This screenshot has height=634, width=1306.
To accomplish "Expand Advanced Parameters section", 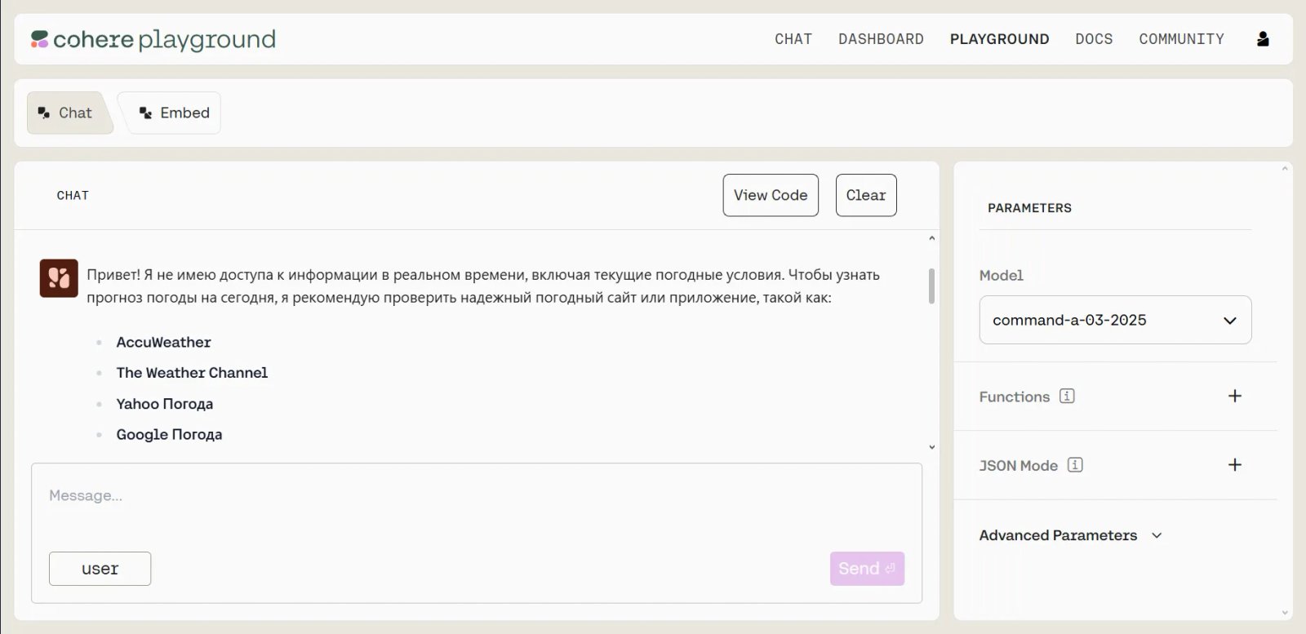I will pyautogui.click(x=1070, y=535).
